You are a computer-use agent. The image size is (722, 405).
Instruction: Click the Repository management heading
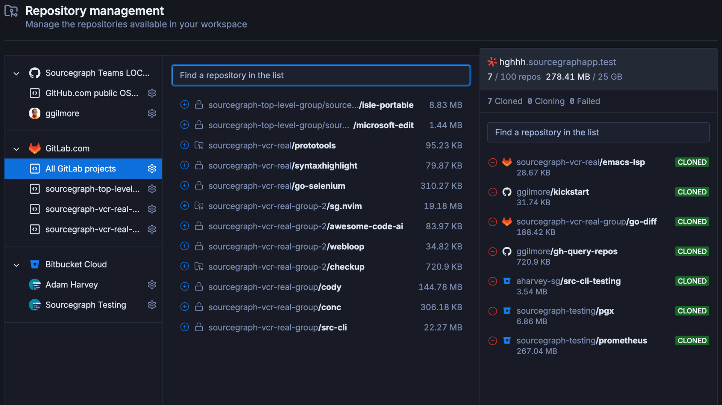(x=94, y=11)
